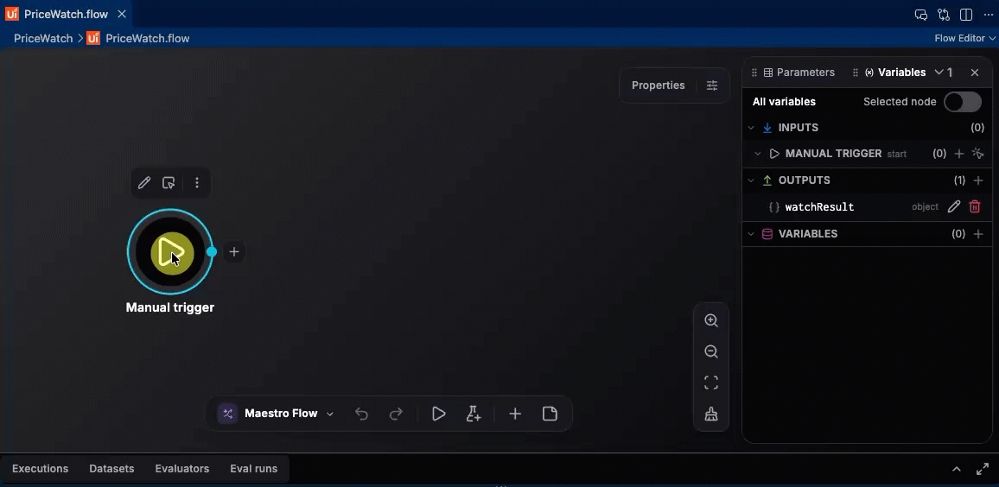Open the title bar more actions ellipsis
This screenshot has width=999, height=487.
988,15
